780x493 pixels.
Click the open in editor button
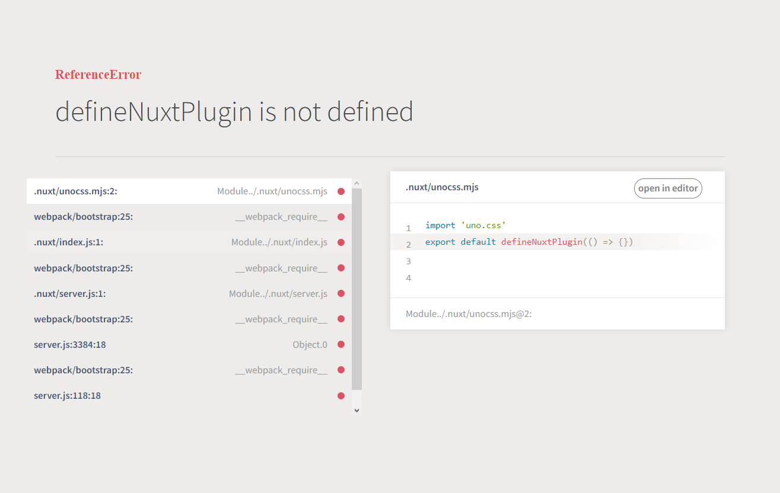click(668, 188)
